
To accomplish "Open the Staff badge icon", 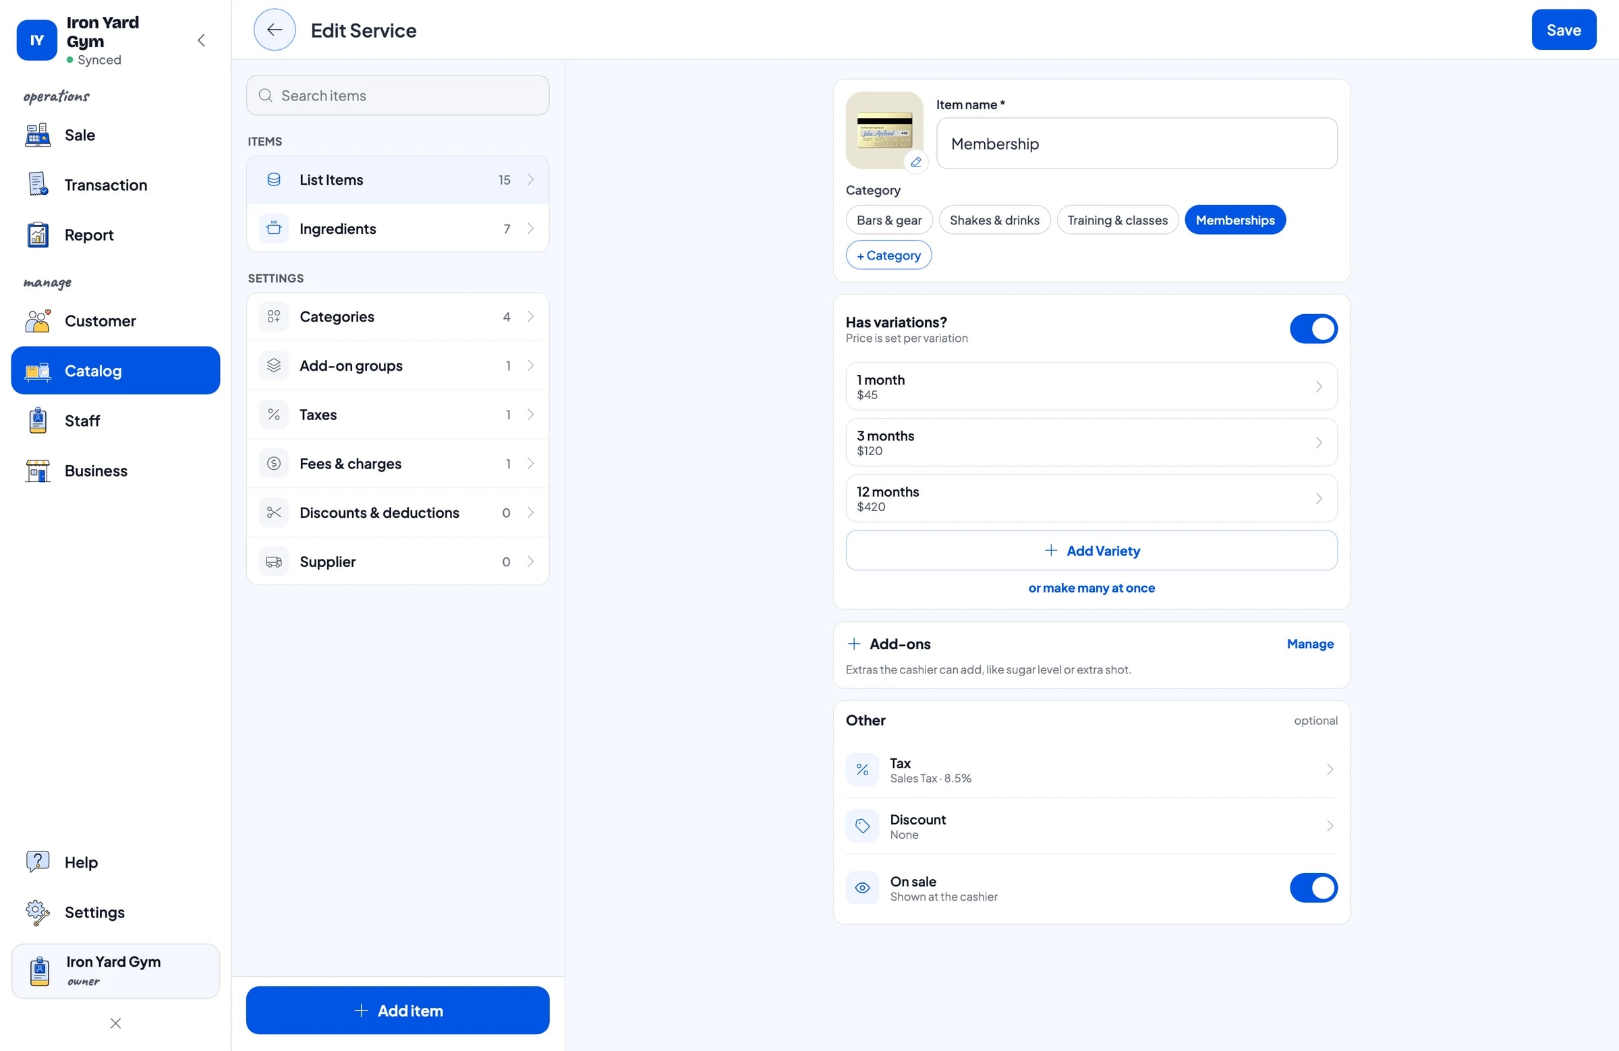I will [x=37, y=420].
